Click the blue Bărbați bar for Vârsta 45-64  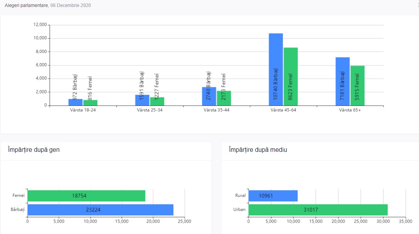click(x=276, y=69)
